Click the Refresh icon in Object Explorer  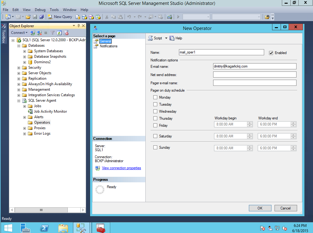point(60,33)
